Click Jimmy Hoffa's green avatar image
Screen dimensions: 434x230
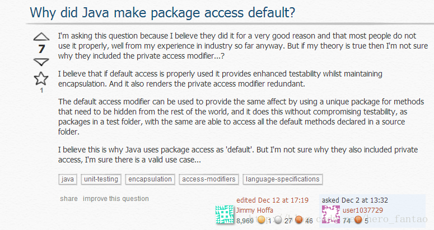click(225, 214)
